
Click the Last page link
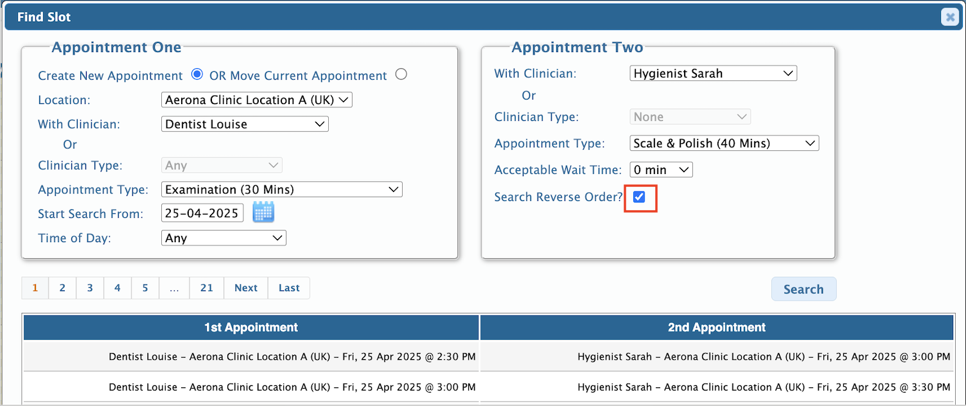coord(289,288)
